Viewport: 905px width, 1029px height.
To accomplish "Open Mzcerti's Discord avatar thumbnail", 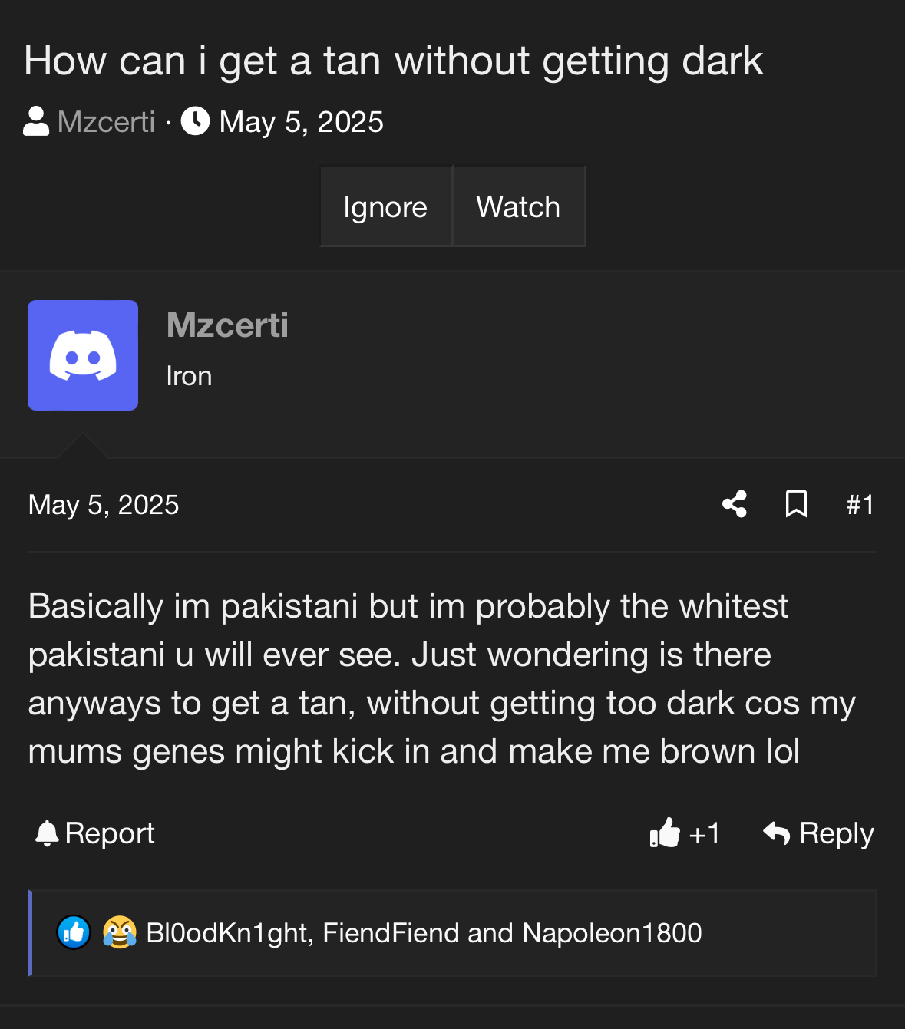I will coord(83,355).
